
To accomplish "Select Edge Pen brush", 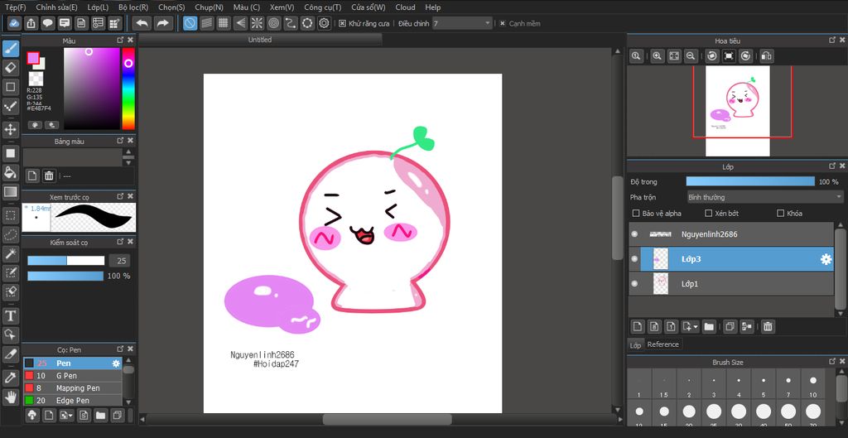I will coord(73,401).
